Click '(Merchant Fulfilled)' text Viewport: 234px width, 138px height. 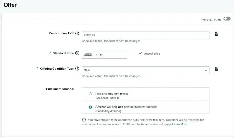tap(107, 98)
